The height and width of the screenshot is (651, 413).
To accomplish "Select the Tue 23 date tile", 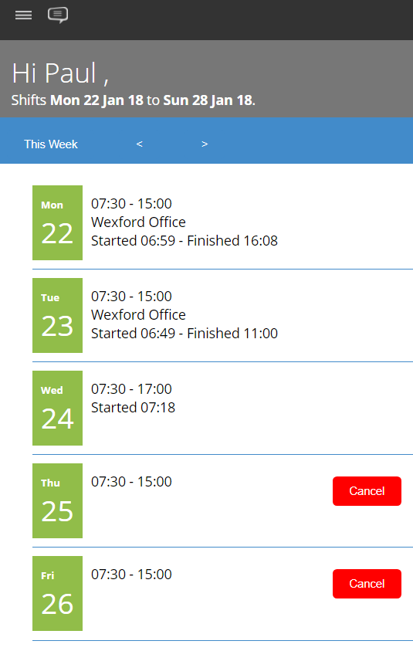I will pyautogui.click(x=57, y=316).
